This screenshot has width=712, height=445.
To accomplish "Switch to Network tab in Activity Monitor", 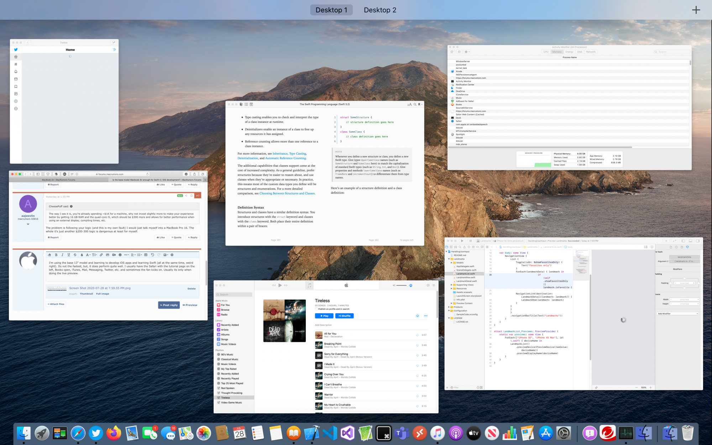I will coord(591,52).
